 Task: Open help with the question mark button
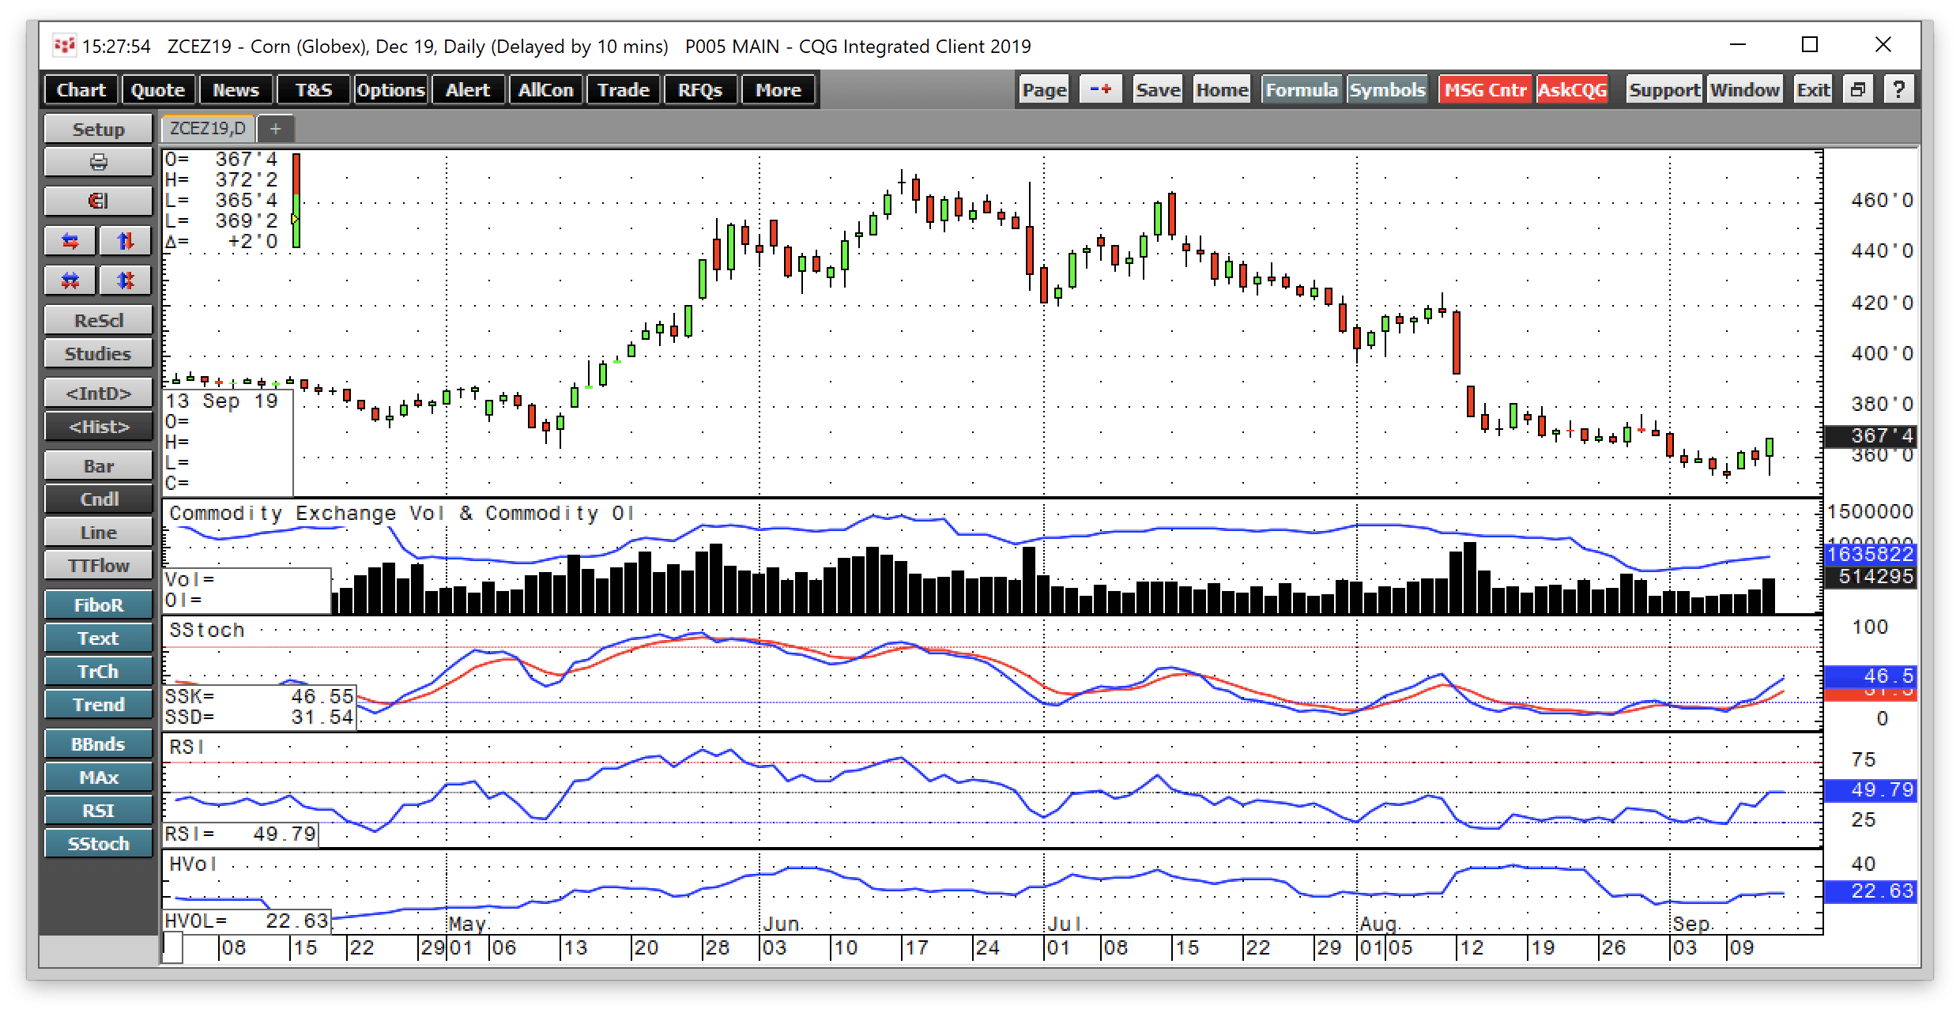click(1898, 89)
